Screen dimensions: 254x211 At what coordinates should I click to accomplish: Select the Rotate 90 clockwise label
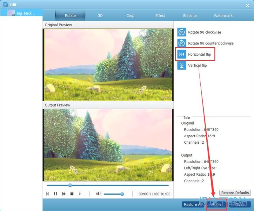click(204, 32)
